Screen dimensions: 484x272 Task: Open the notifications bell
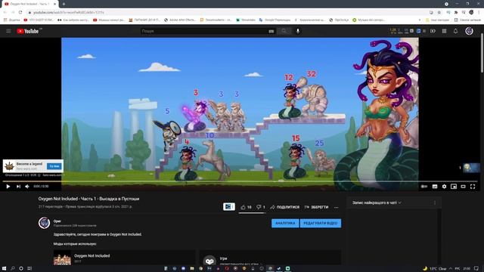coord(455,31)
